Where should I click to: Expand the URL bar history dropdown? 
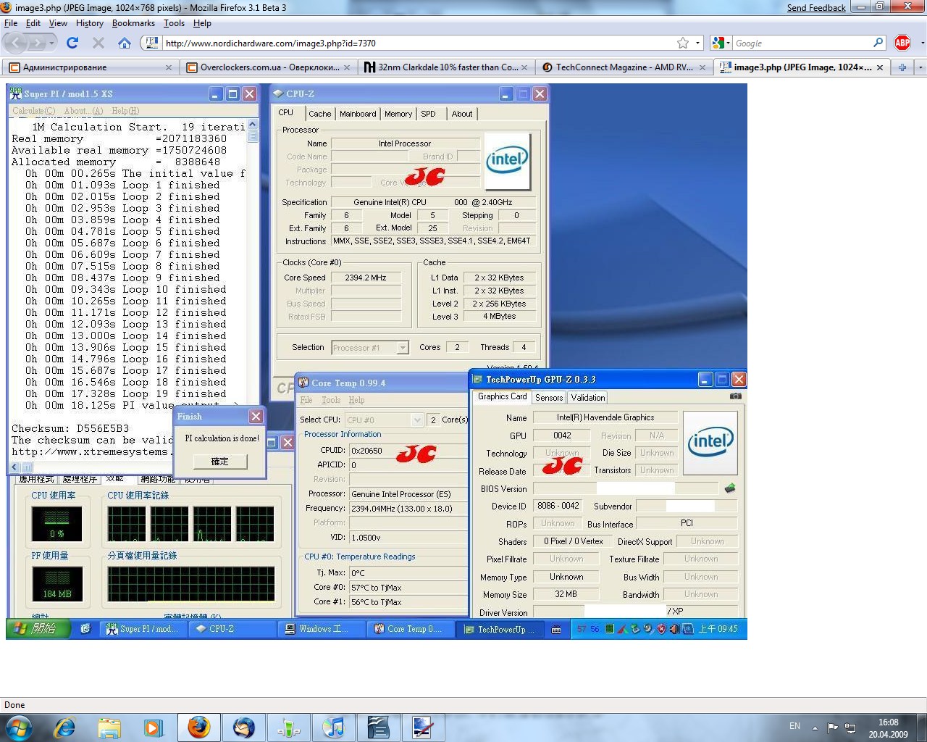[698, 43]
